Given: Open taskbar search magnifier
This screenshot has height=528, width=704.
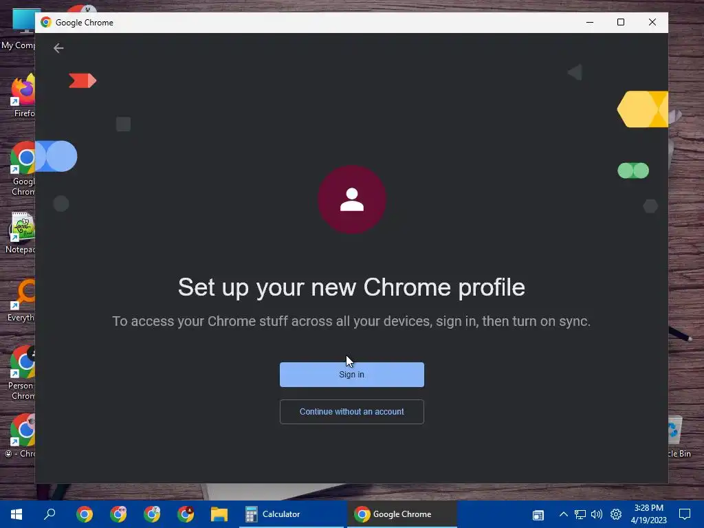Looking at the screenshot, I should point(49,514).
